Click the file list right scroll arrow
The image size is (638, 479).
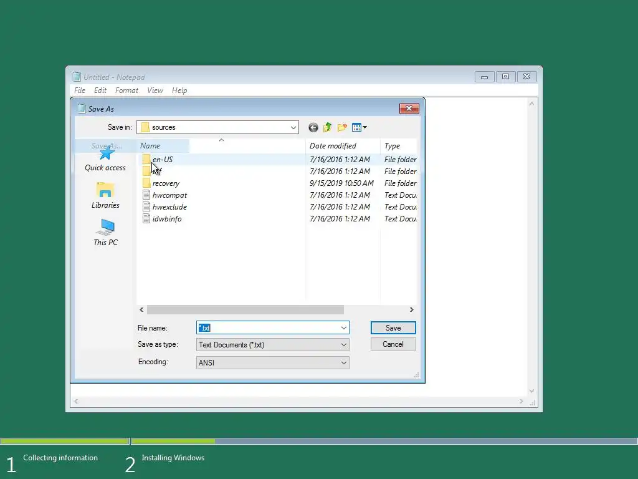click(x=411, y=310)
